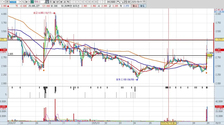224x125 pixels.
Task: Click the volume 29,695,227 in the quote bar
Action: click(x=34, y=6)
